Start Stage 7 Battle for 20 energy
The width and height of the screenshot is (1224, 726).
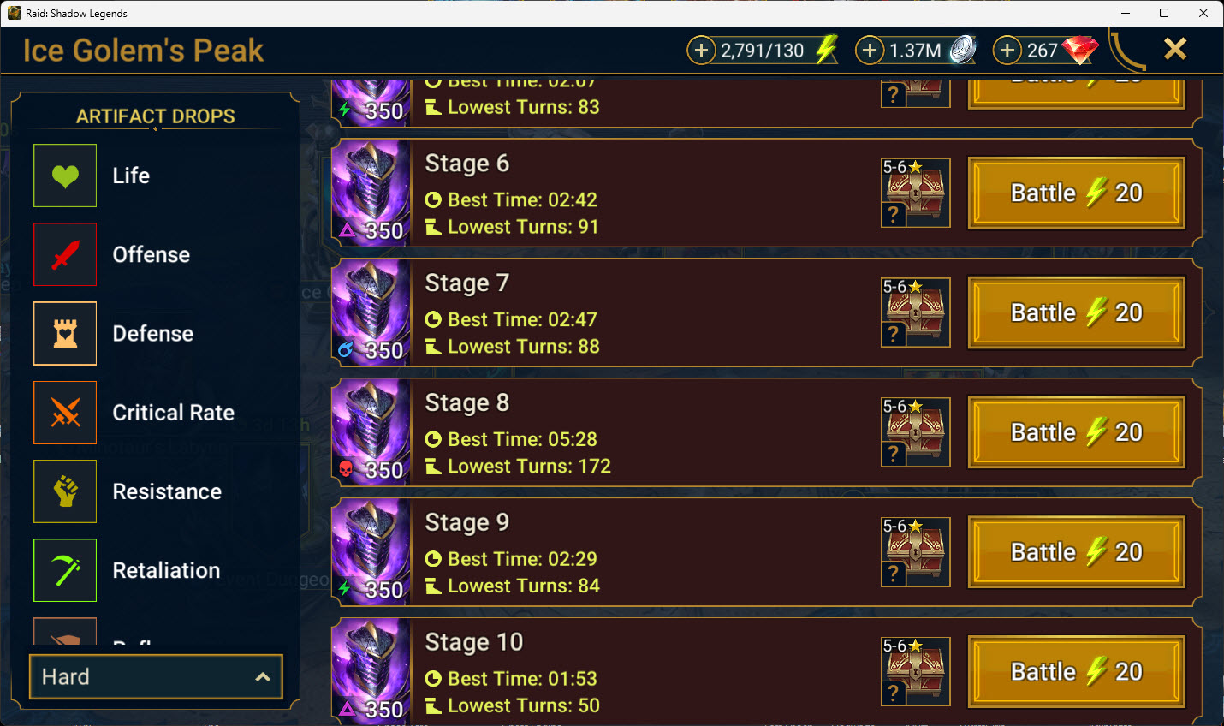coord(1076,312)
